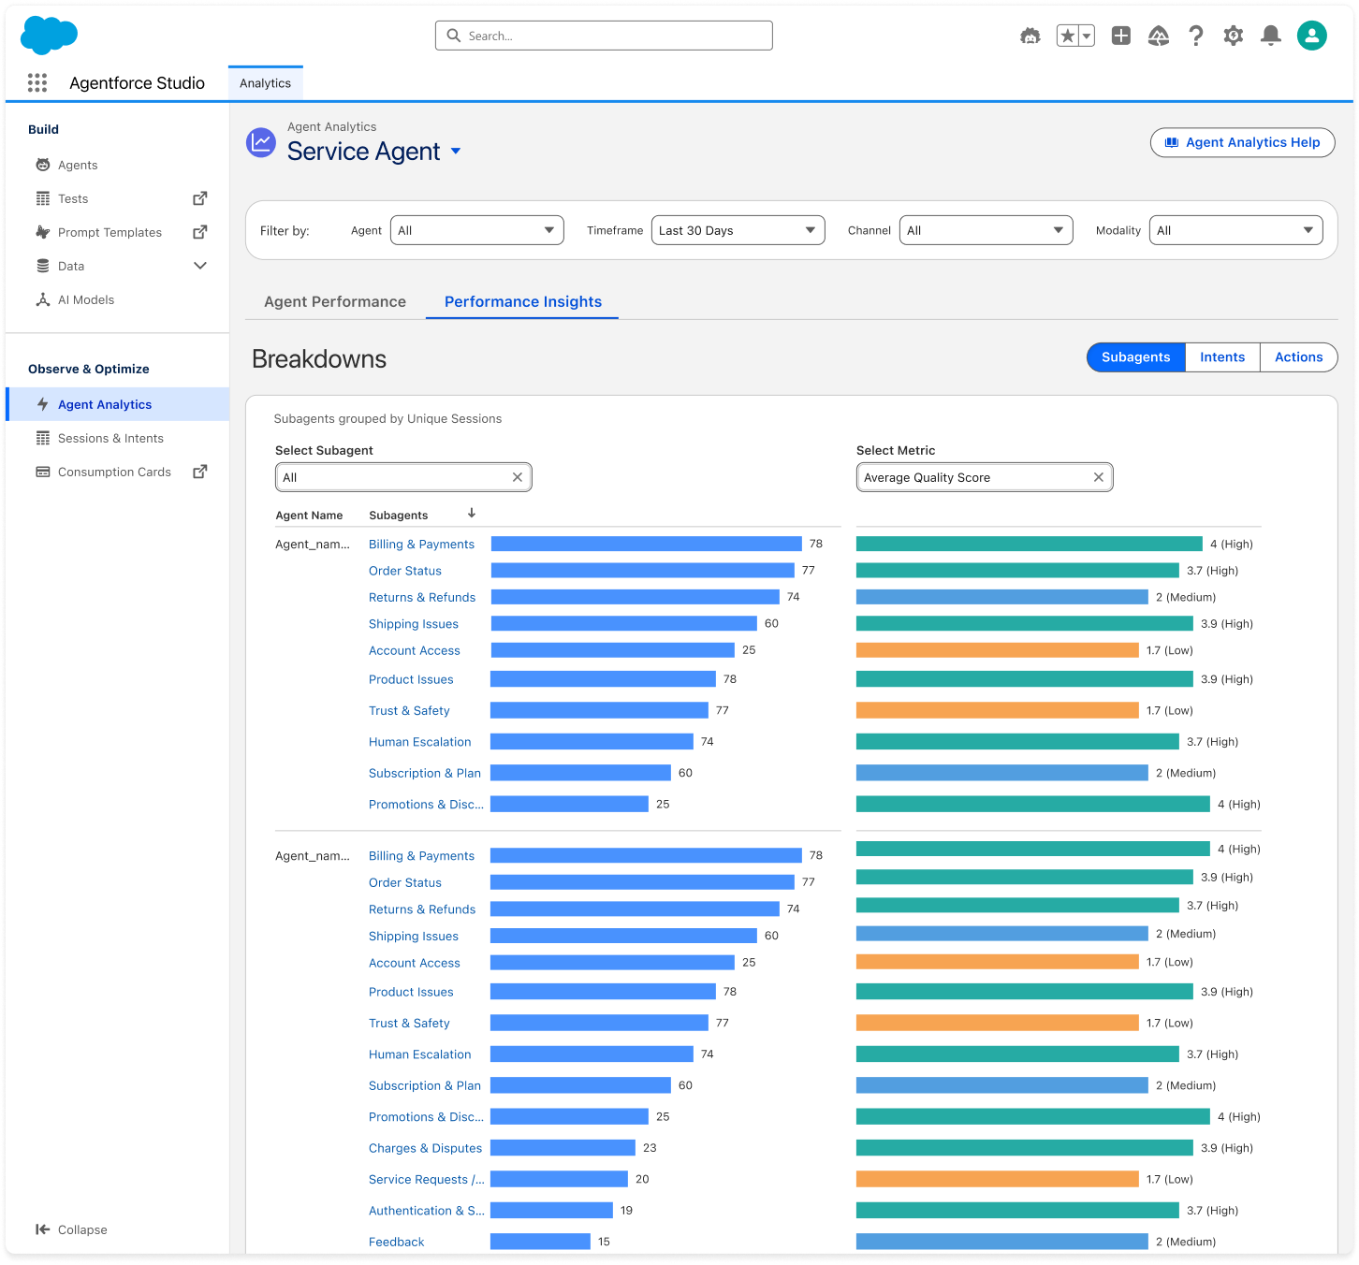
Task: Open the Channel filter dropdown
Action: (x=986, y=230)
